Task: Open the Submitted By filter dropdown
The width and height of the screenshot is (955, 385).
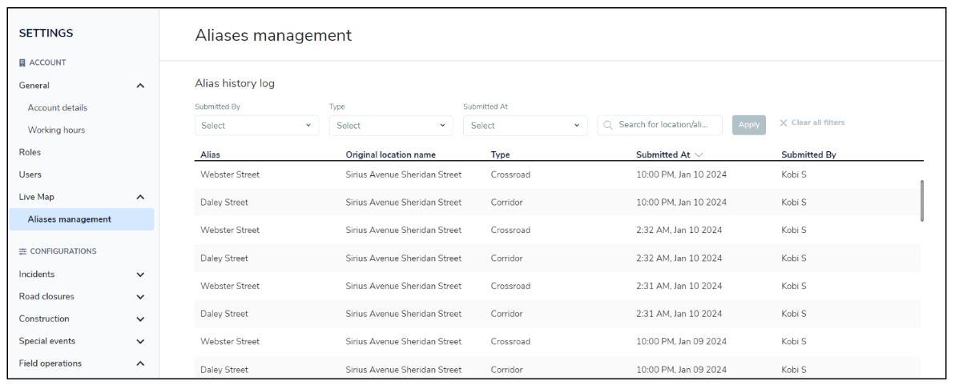Action: pyautogui.click(x=256, y=126)
